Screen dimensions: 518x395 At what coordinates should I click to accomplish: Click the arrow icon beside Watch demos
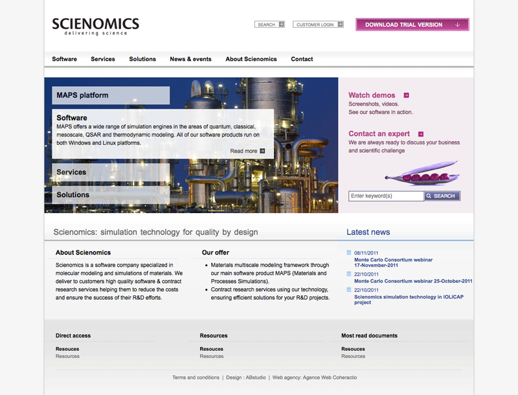(407, 95)
